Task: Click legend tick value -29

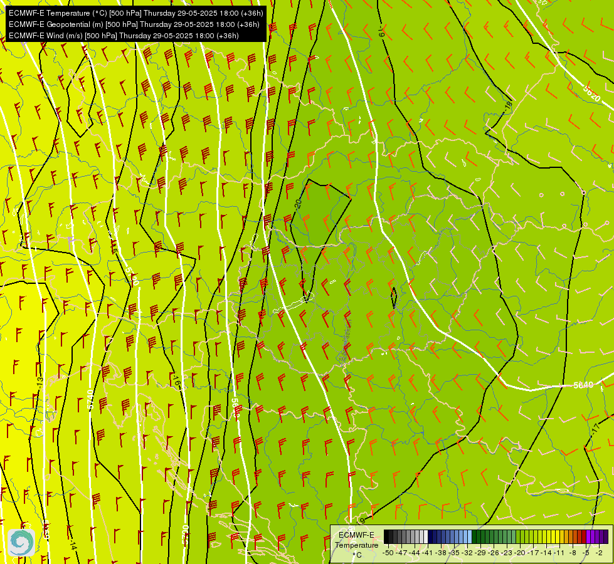Action: coord(480,553)
